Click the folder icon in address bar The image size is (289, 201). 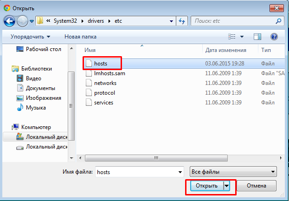[x=40, y=21]
